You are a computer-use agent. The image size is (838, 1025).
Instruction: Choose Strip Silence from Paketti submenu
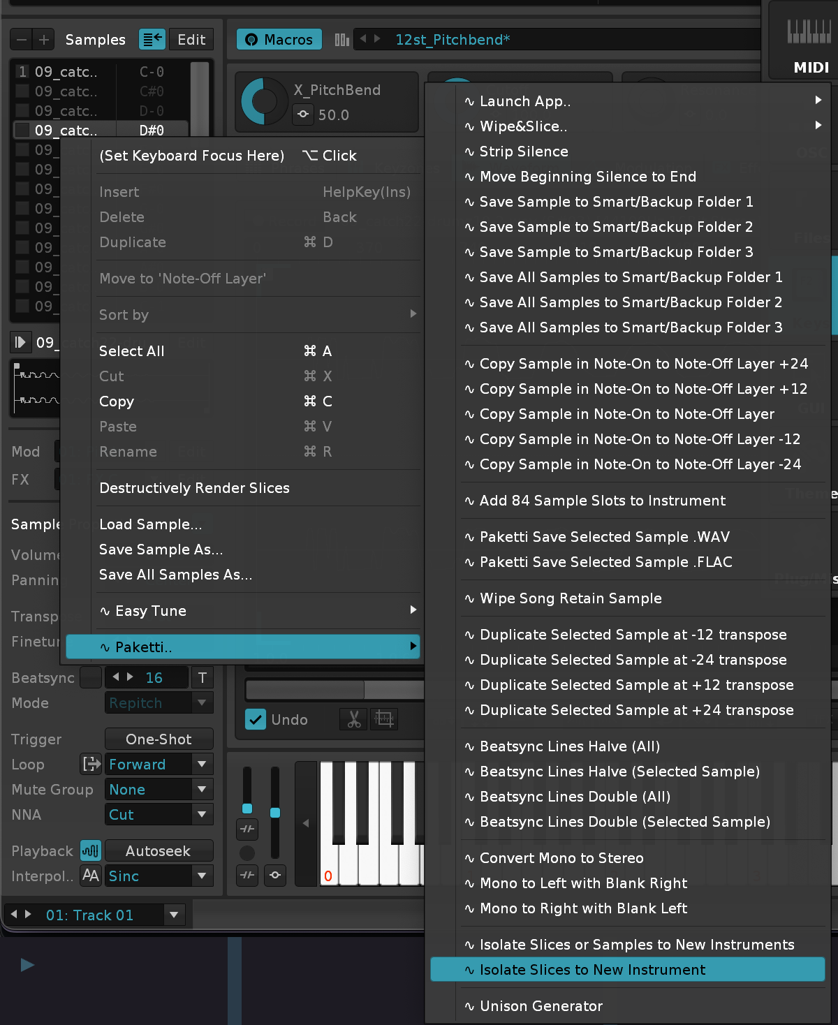coord(524,152)
